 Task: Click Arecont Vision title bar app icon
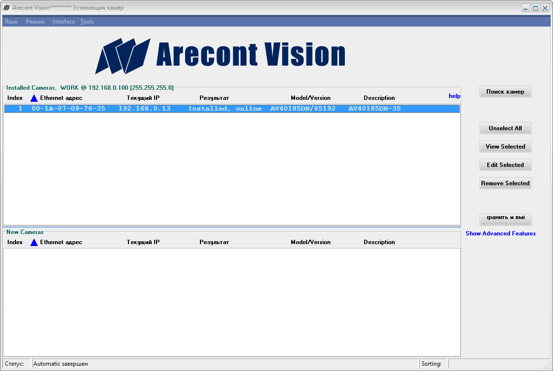click(x=7, y=7)
